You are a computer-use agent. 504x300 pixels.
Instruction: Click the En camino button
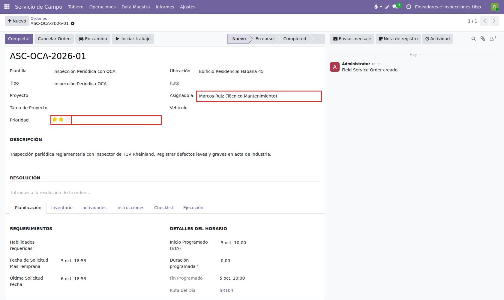93,39
